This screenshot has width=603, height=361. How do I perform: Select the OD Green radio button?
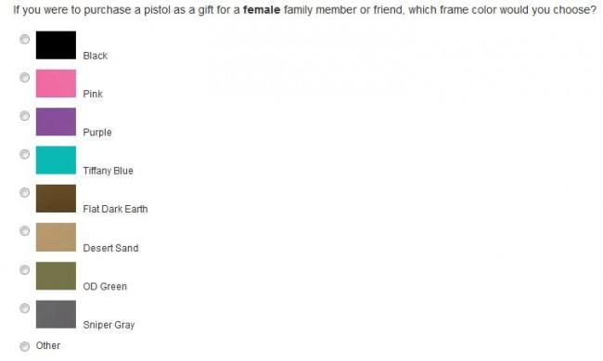[25, 270]
